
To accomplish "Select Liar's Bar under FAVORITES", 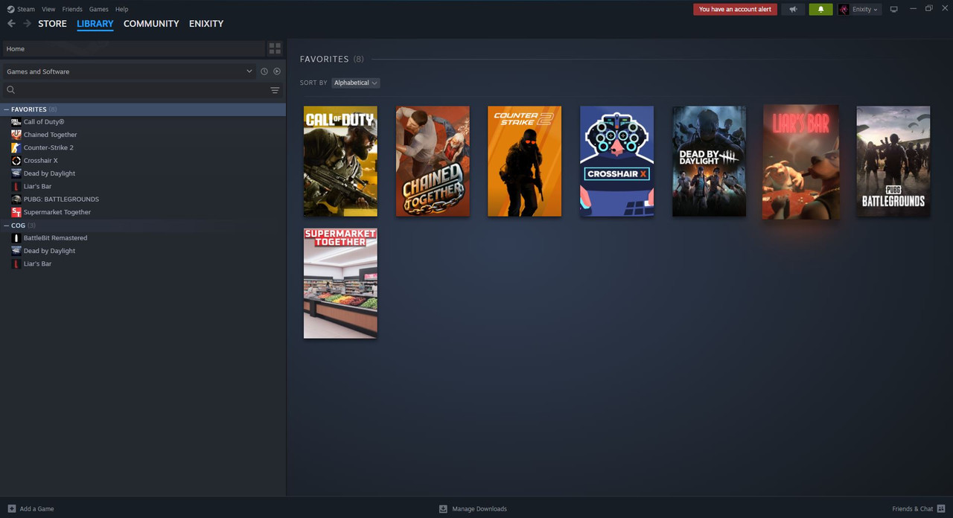I will tap(37, 186).
